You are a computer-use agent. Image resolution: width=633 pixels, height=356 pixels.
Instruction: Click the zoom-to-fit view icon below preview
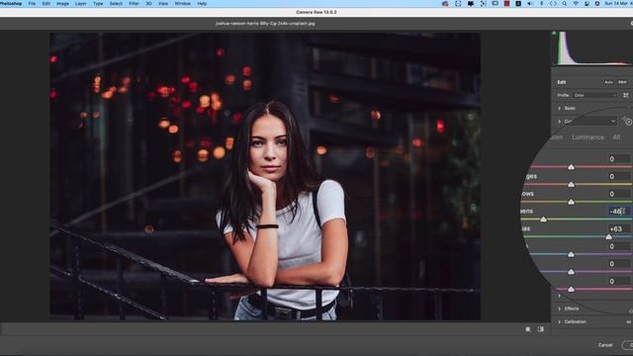click(528, 329)
